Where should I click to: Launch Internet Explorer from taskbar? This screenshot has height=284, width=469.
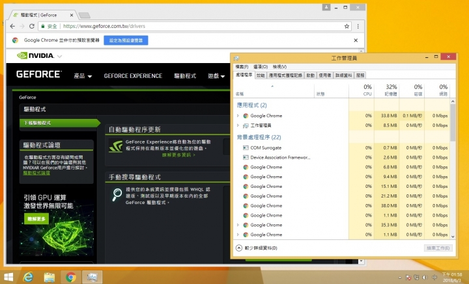29,277
